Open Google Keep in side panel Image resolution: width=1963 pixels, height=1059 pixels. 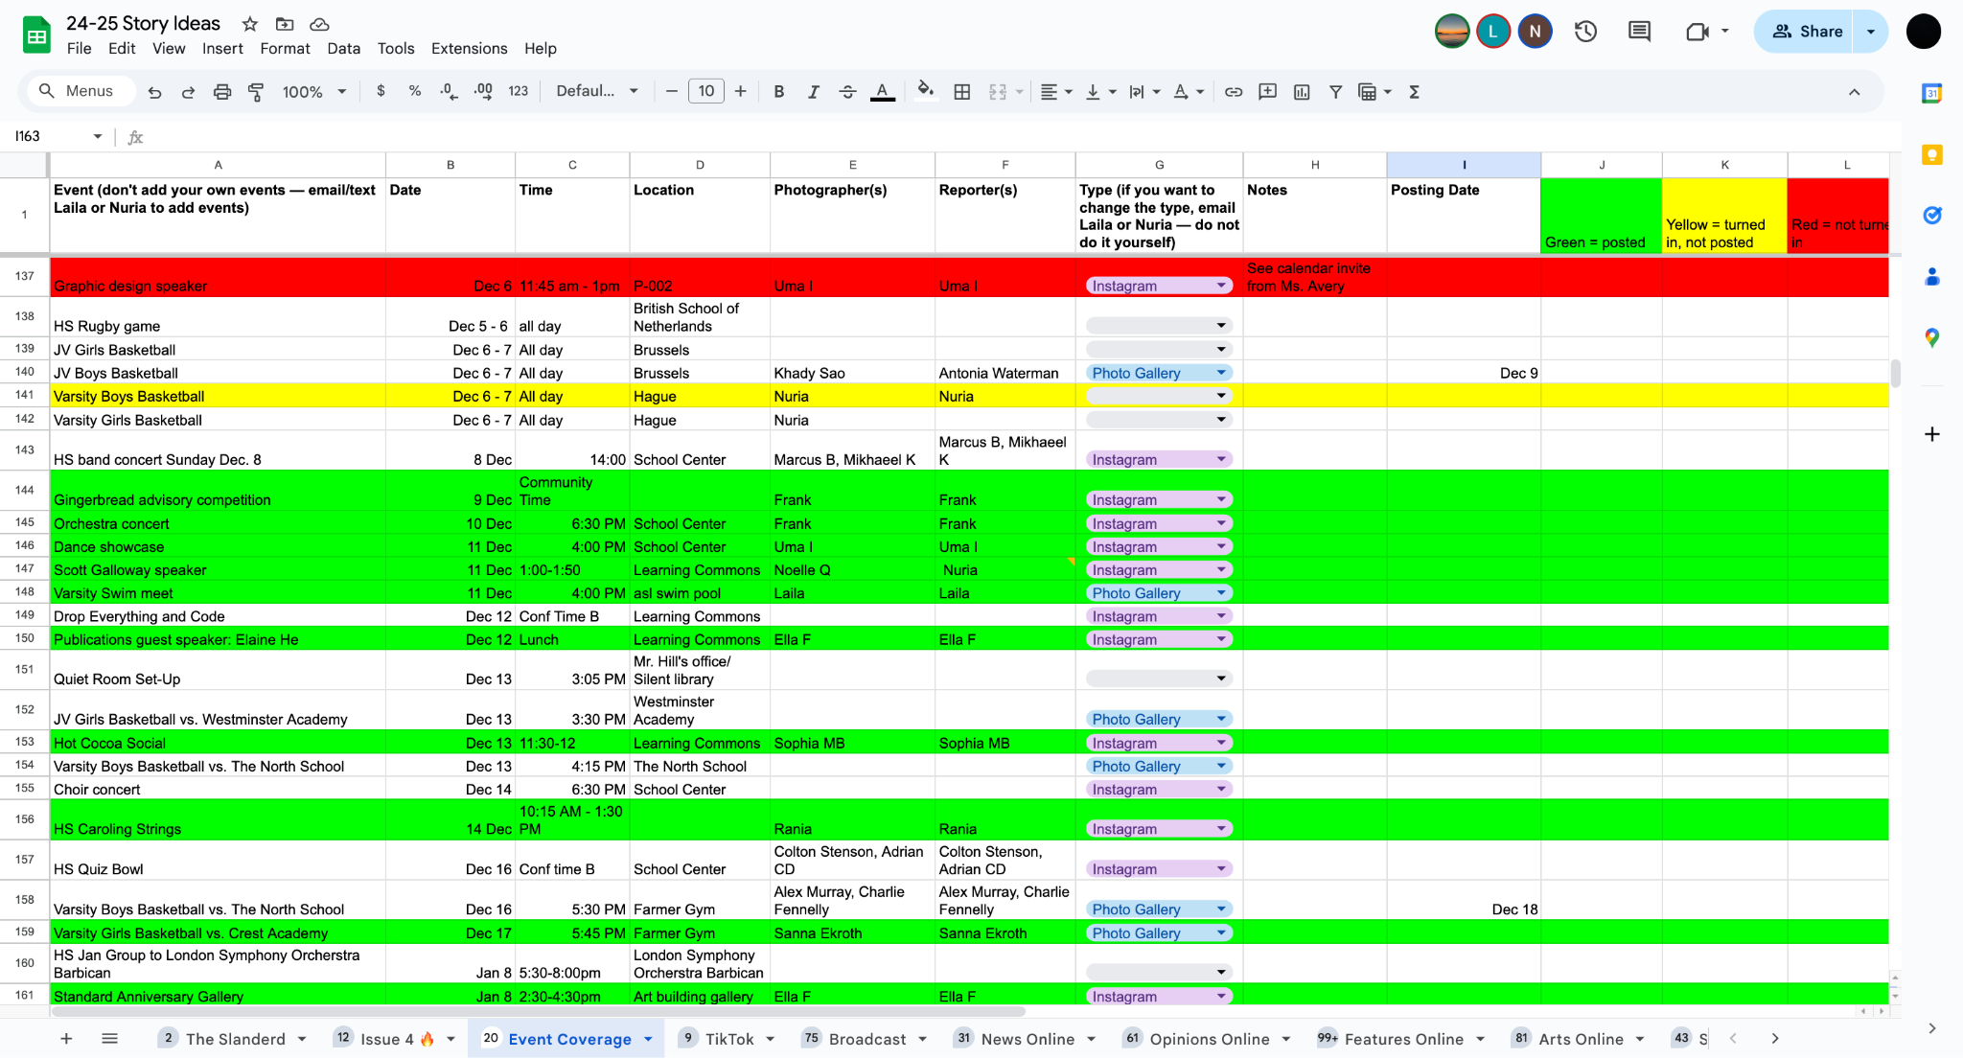pyautogui.click(x=1931, y=154)
